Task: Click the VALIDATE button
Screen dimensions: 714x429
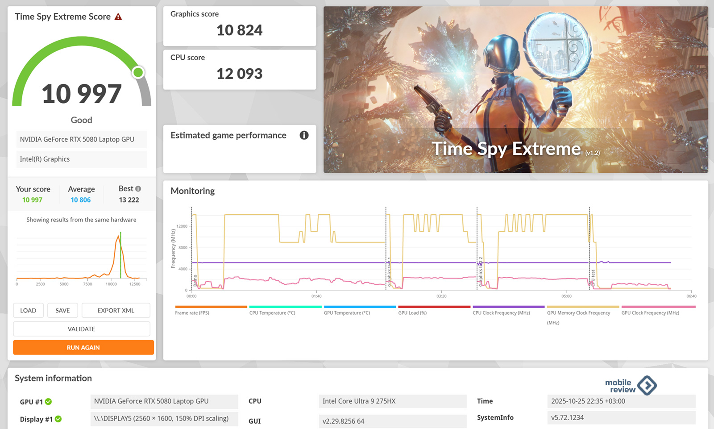Action: 81,329
